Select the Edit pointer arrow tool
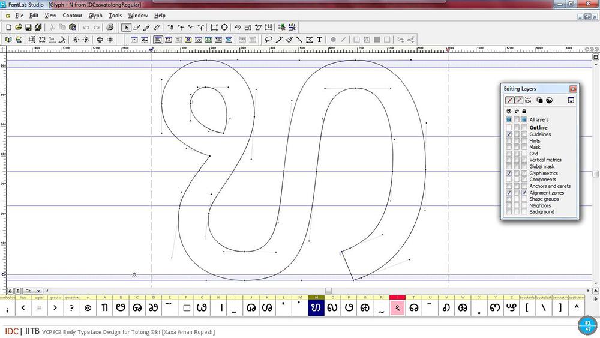The image size is (600, 338). [x=126, y=27]
